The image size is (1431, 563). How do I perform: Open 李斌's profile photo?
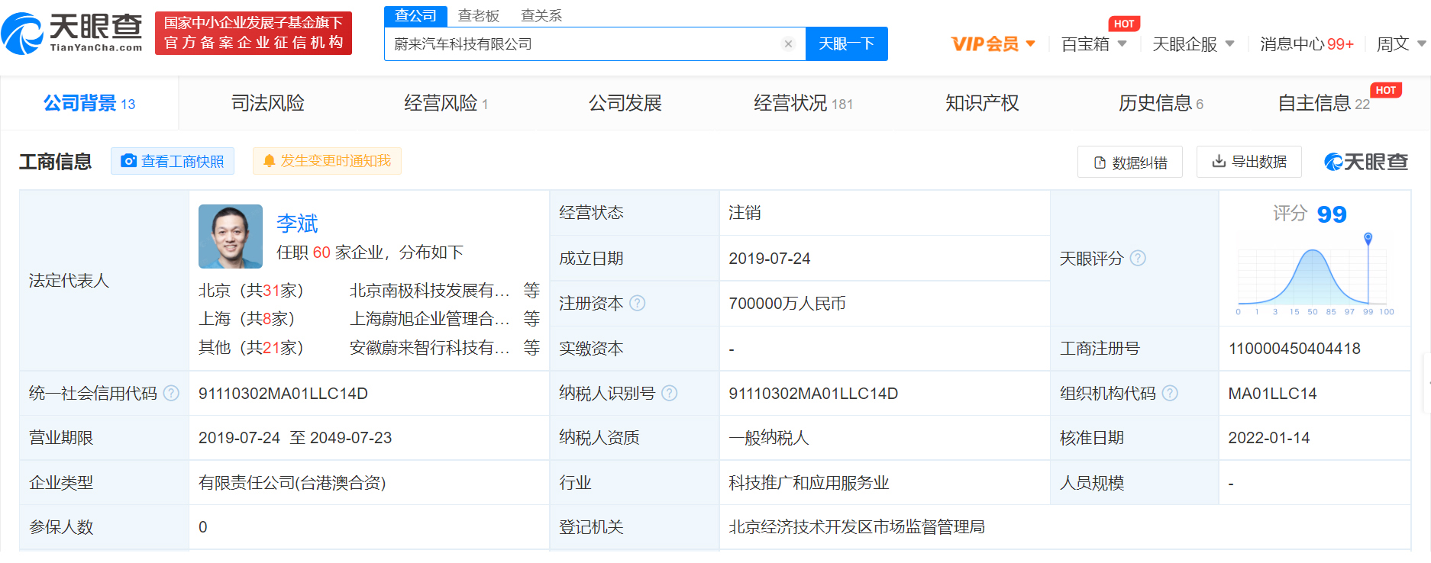[x=231, y=236]
